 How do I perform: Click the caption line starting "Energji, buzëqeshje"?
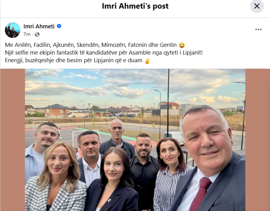tap(77, 60)
